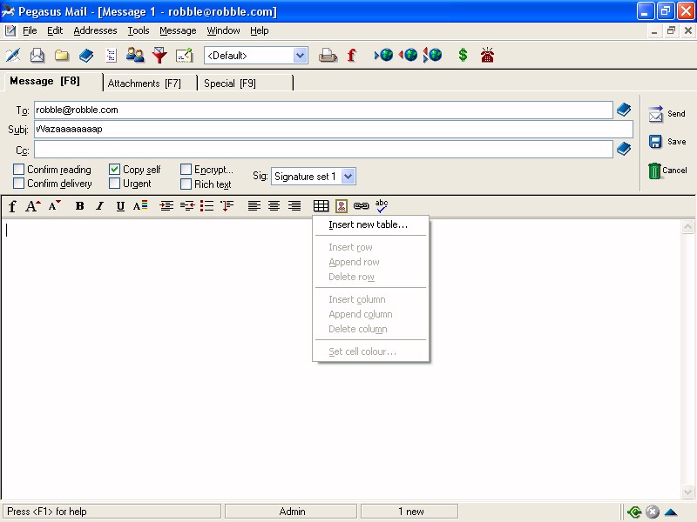Open mail folders with the yellow folder icon
This screenshot has width=697, height=522.
coord(62,56)
